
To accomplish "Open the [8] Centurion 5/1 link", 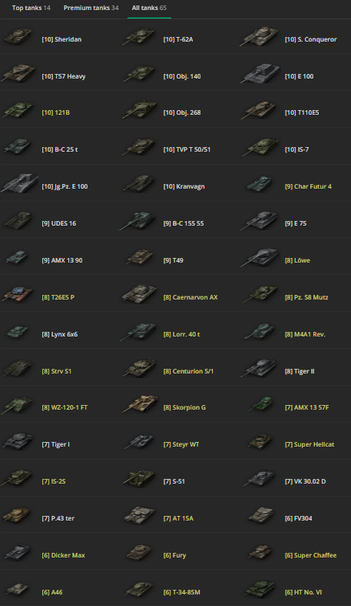I will click(x=188, y=371).
